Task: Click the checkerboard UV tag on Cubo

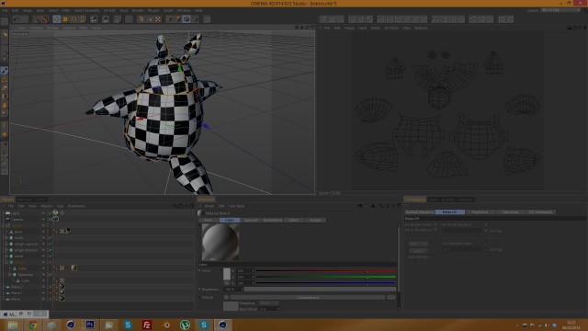Action: (x=62, y=268)
